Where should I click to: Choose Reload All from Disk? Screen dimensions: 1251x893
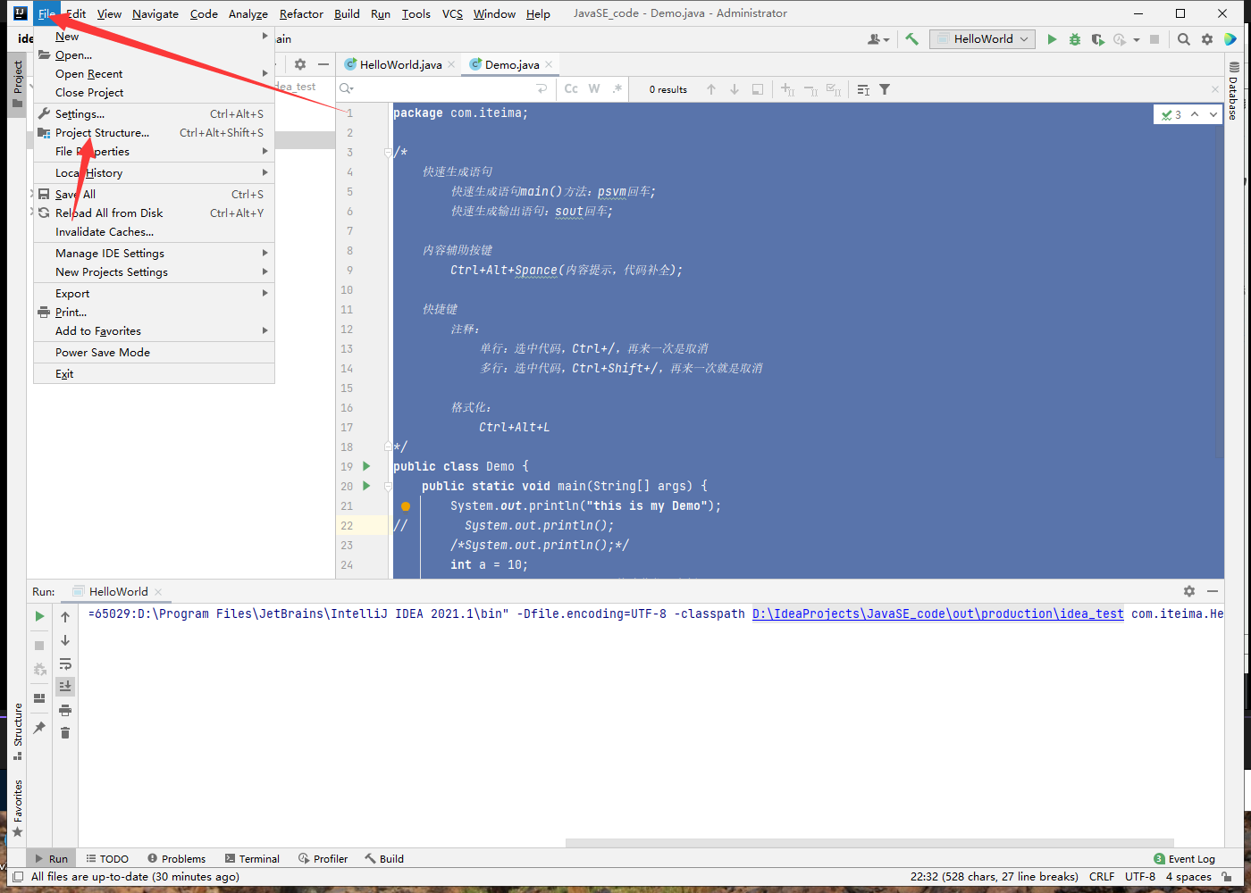coord(154,213)
